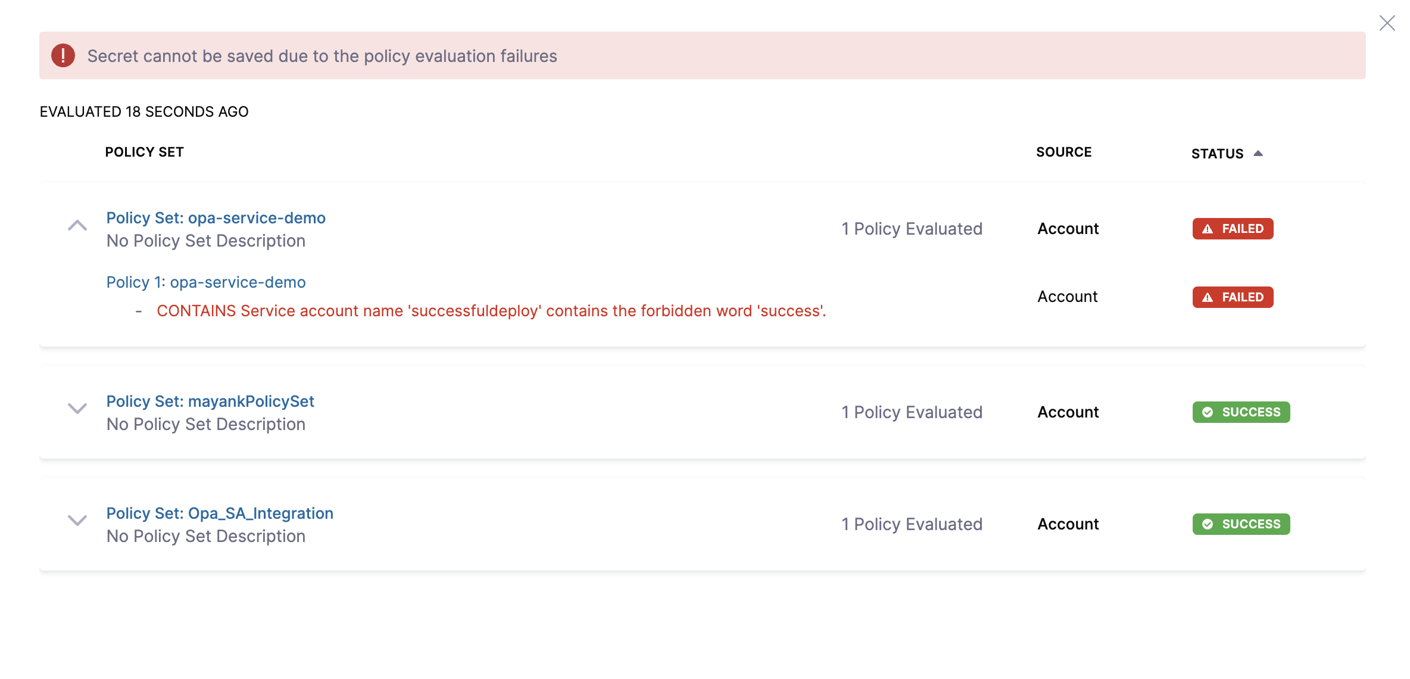The height and width of the screenshot is (679, 1410).
Task: Open Policy Set: mayankPolicySet link
Action: [210, 401]
